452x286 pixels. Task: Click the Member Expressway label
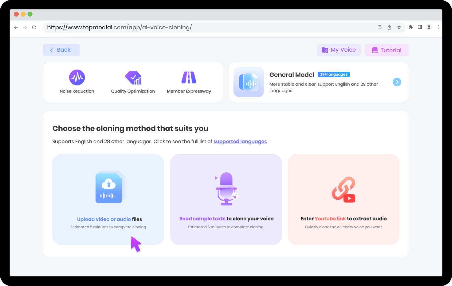pyautogui.click(x=189, y=91)
